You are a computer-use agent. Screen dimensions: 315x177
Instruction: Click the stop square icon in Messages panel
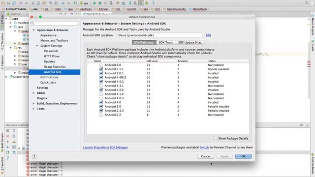tap(8, 131)
